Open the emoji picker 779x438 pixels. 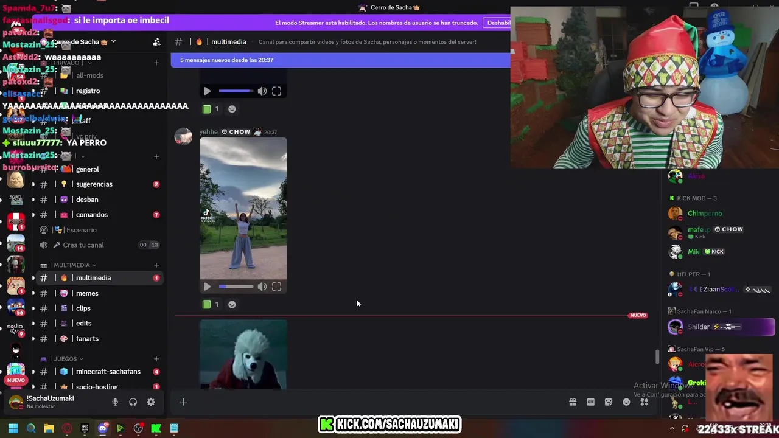tap(626, 402)
